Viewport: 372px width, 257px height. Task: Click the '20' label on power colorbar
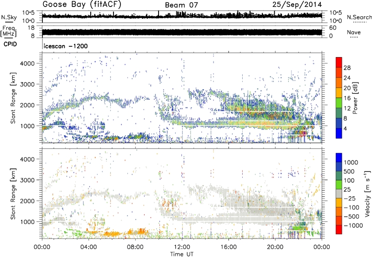(347, 88)
